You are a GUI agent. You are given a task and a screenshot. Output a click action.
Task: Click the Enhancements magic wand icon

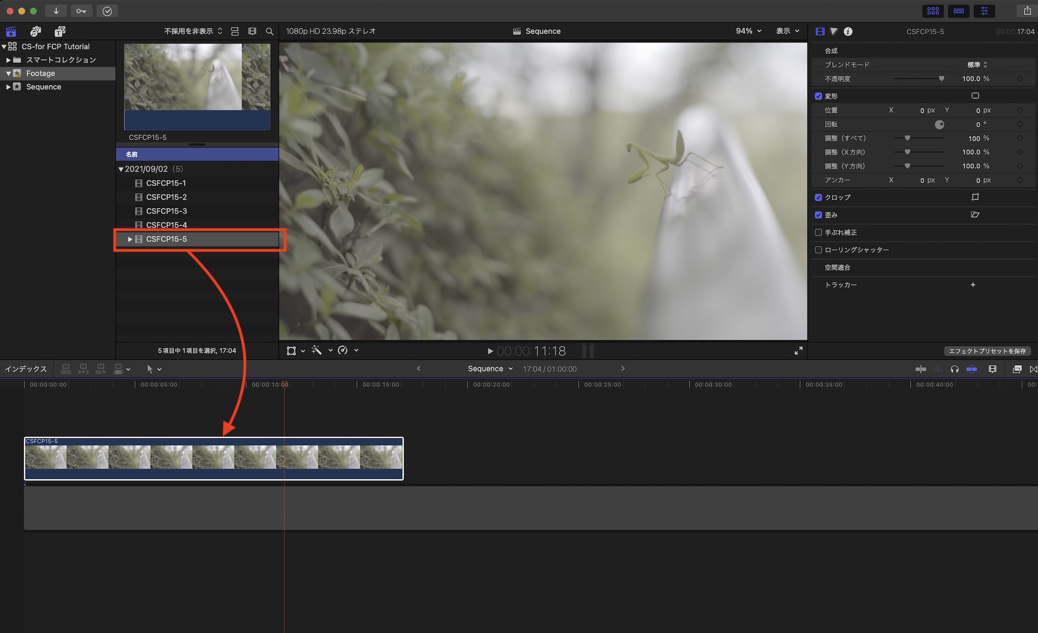click(x=317, y=351)
